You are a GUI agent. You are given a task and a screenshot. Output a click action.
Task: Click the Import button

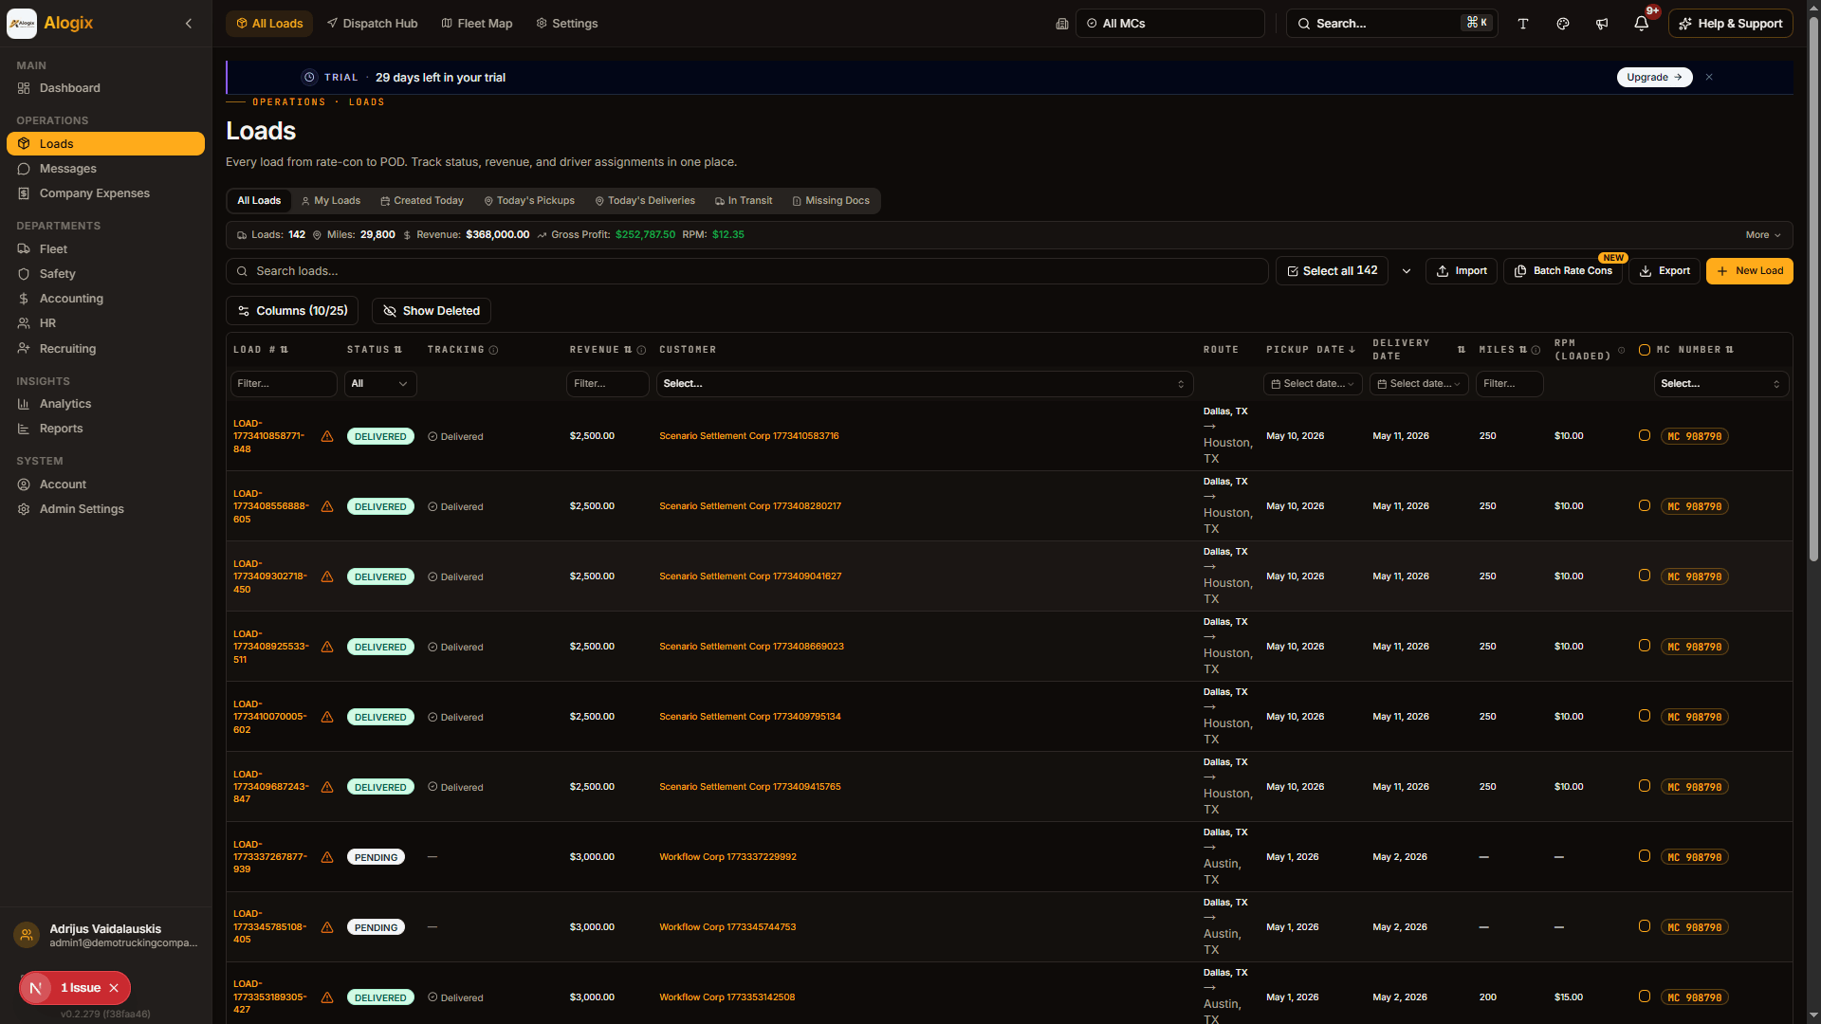coord(1462,271)
